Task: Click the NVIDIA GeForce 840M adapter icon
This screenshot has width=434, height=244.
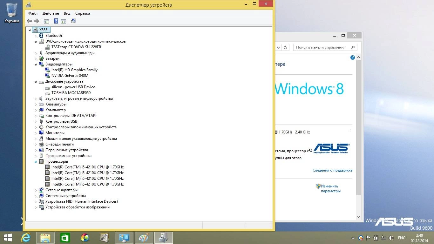Action: point(47,76)
